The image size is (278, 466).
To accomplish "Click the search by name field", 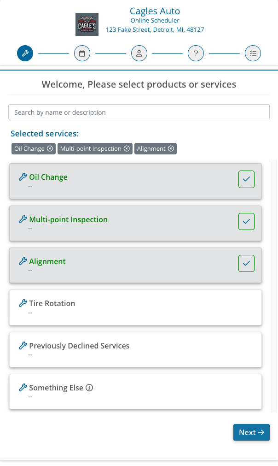I will point(139,112).
